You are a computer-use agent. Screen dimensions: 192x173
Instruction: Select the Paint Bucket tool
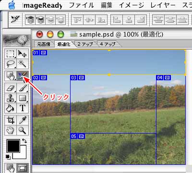click(x=11, y=108)
